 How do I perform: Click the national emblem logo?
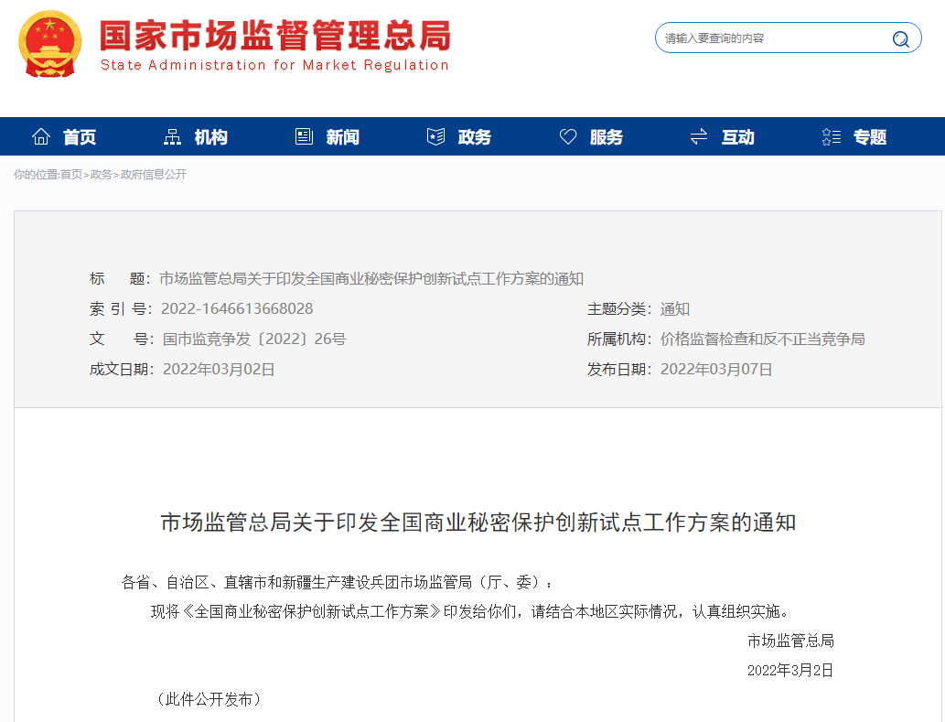click(x=50, y=42)
